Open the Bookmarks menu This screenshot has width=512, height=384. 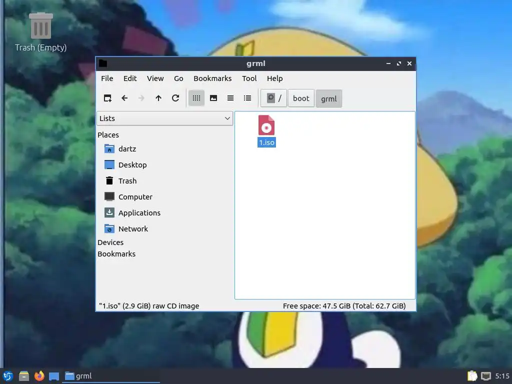coord(212,78)
